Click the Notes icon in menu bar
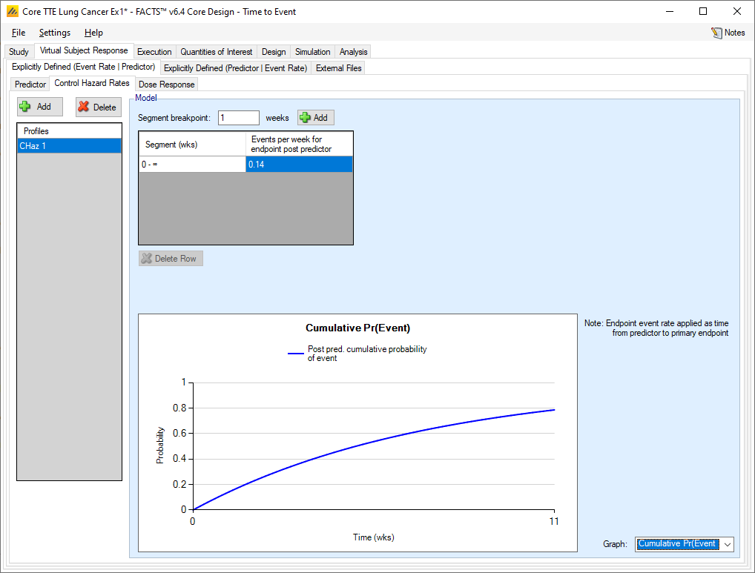The image size is (755, 573). click(x=716, y=33)
